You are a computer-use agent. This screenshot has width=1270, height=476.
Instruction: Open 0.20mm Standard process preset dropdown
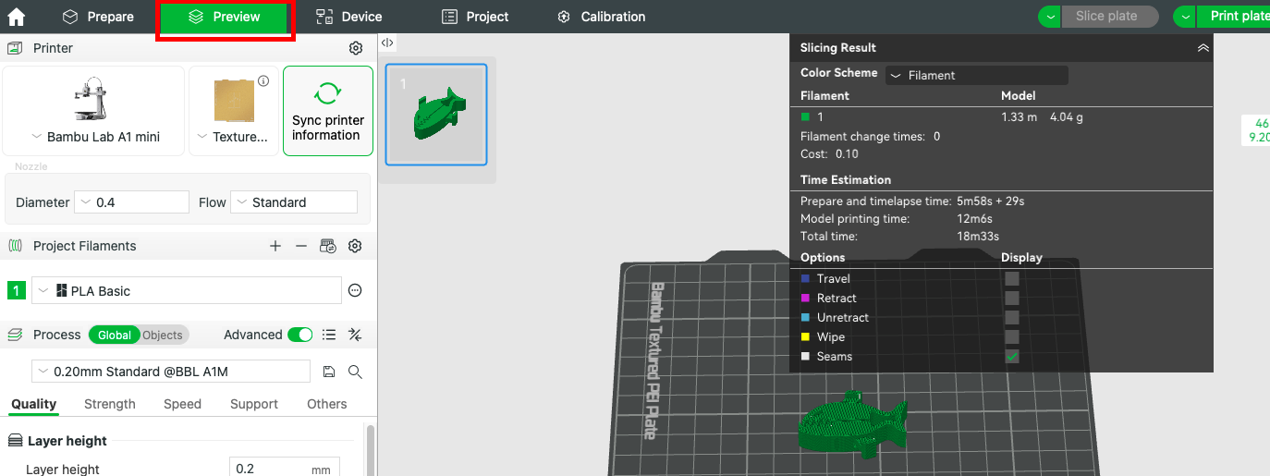(x=171, y=372)
